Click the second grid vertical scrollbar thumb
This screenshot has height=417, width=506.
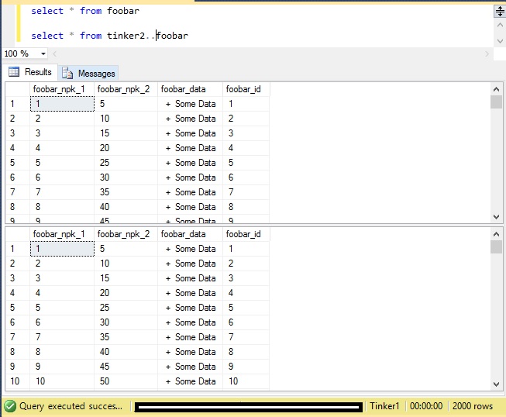(x=496, y=247)
